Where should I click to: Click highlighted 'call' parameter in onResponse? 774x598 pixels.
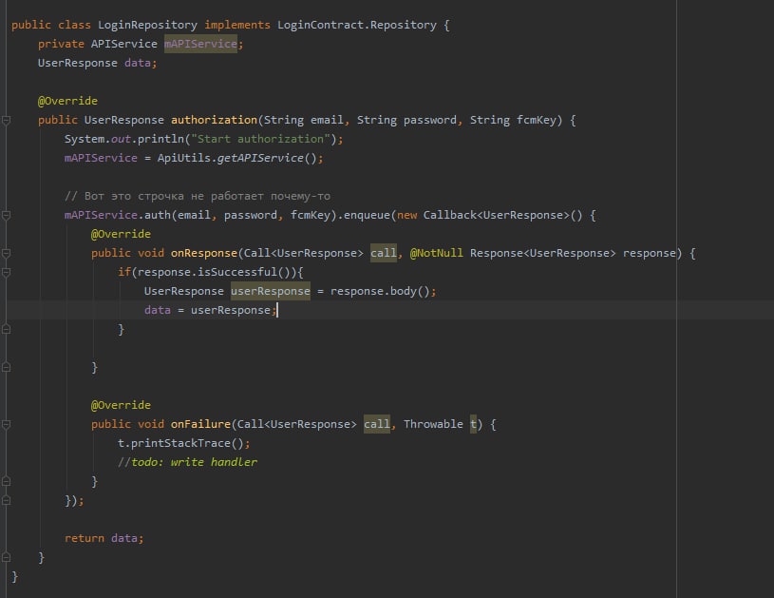384,253
